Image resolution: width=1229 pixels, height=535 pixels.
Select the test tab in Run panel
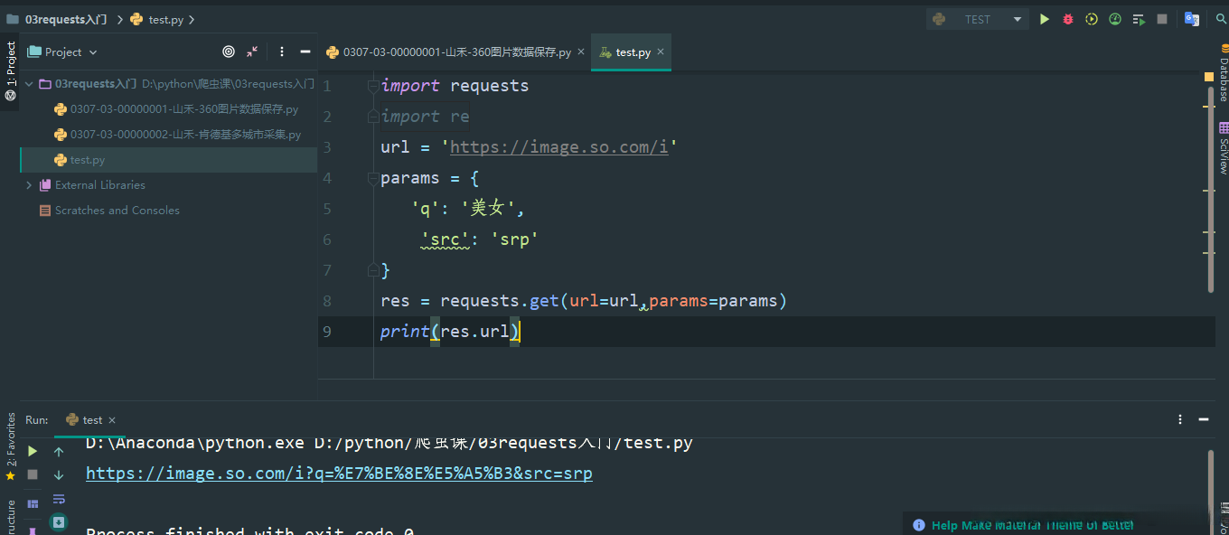pos(92,420)
